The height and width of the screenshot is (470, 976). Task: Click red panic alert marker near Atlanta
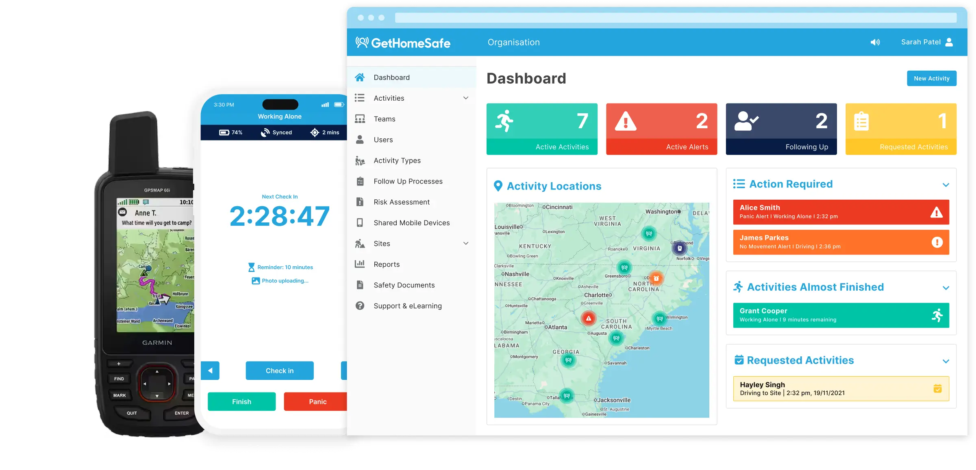point(588,319)
